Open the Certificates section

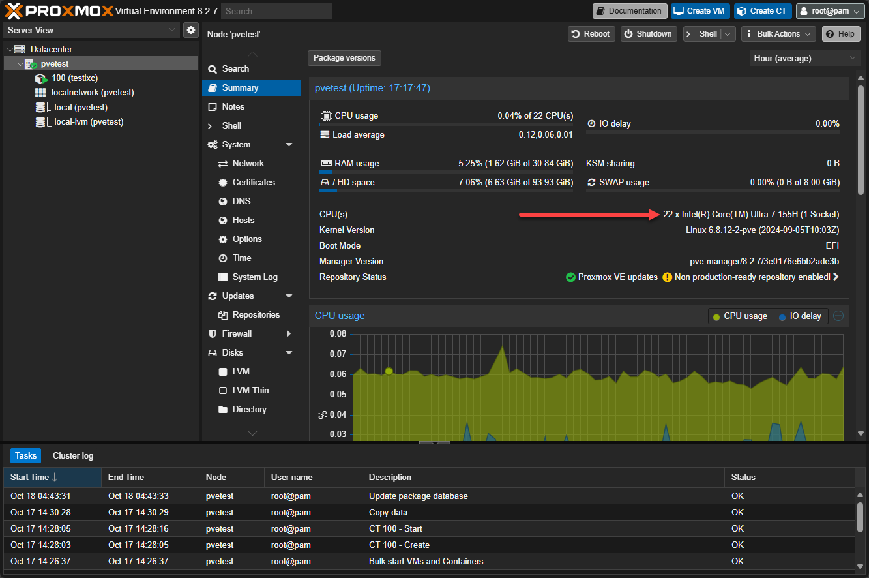[x=253, y=183]
